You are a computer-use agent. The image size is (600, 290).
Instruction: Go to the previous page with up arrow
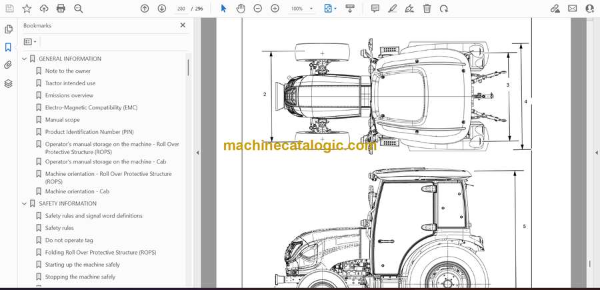click(145, 9)
